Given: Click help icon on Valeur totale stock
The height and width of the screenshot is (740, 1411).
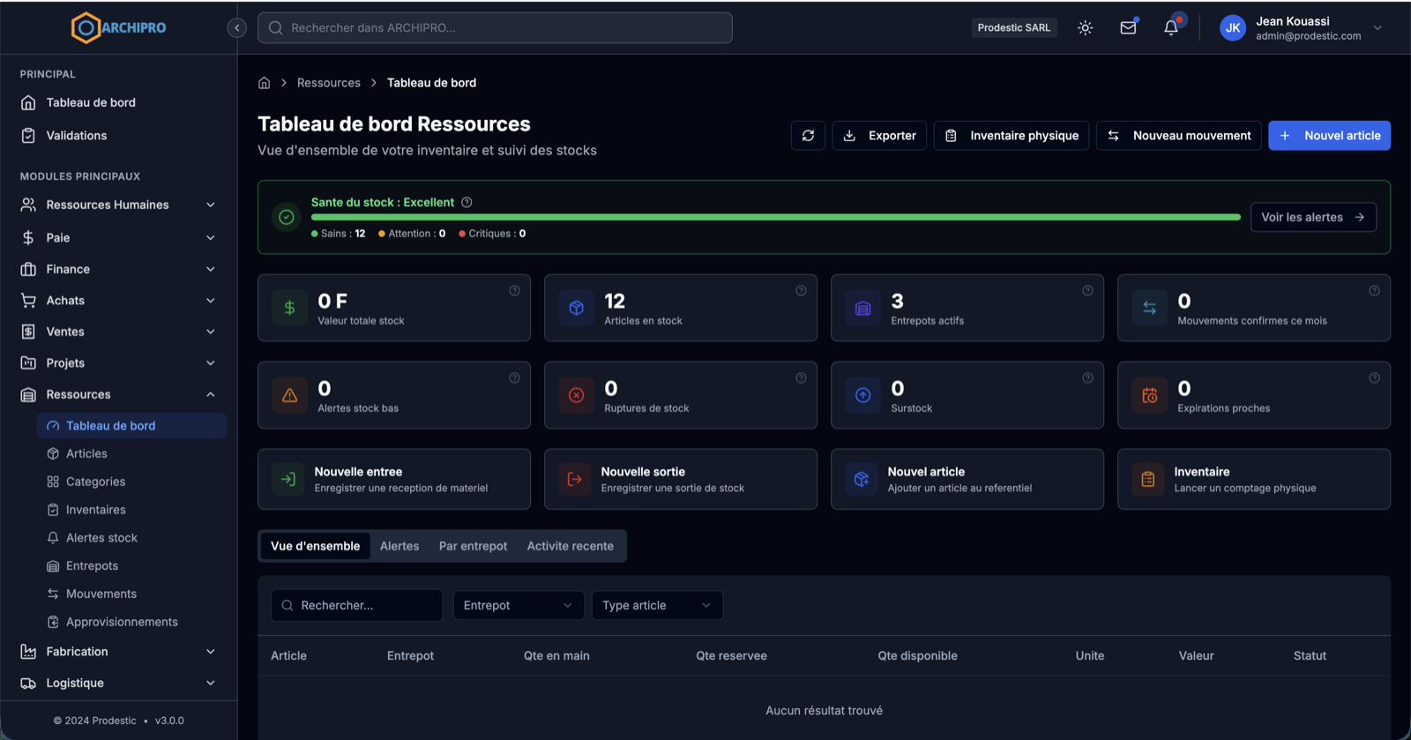Looking at the screenshot, I should click(514, 291).
